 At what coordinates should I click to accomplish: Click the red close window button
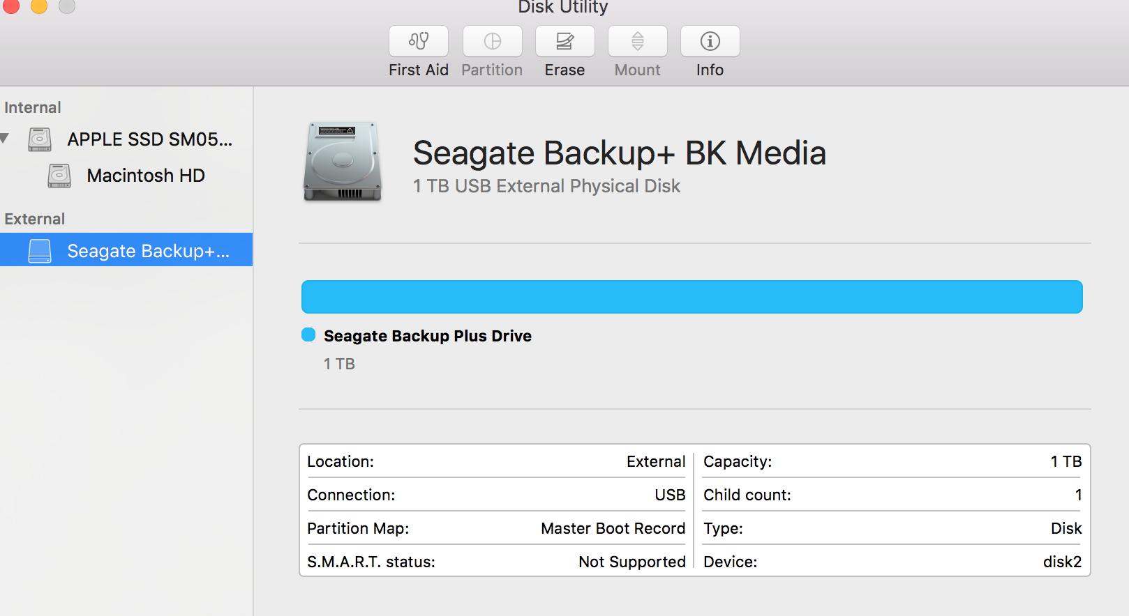point(11,6)
